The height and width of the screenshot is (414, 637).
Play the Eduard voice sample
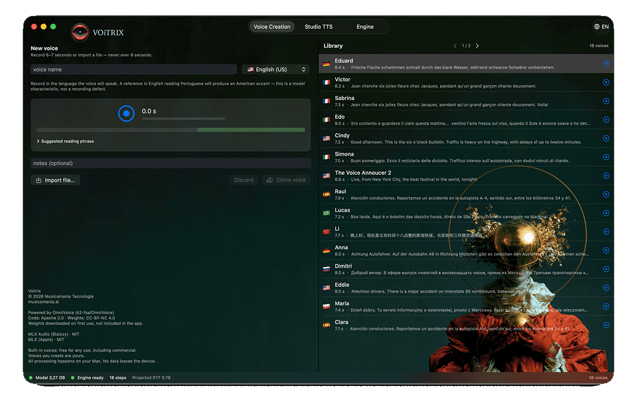point(606,64)
